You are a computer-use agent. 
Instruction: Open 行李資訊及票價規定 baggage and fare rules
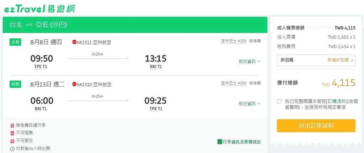(x=242, y=142)
